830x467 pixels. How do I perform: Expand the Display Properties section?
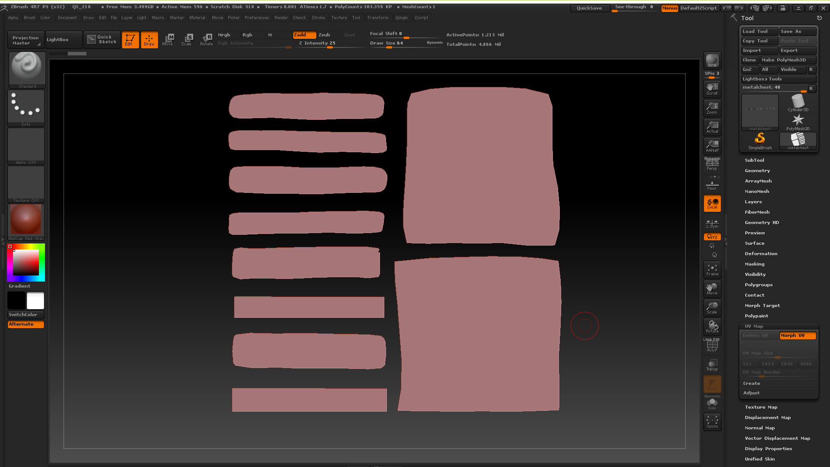point(768,448)
